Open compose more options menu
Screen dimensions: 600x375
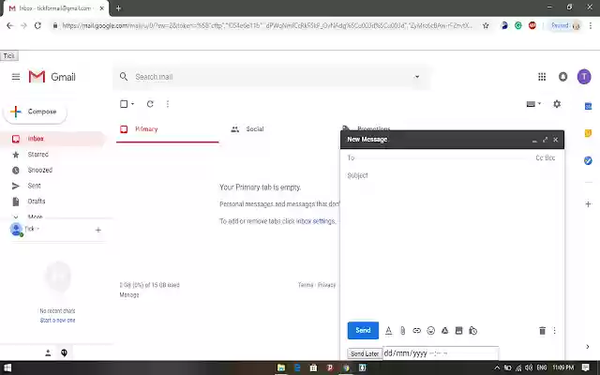coord(554,331)
